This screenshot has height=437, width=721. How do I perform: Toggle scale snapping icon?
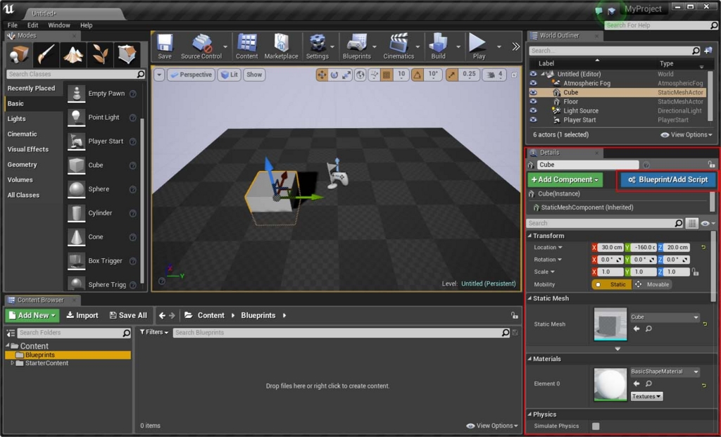(x=452, y=75)
